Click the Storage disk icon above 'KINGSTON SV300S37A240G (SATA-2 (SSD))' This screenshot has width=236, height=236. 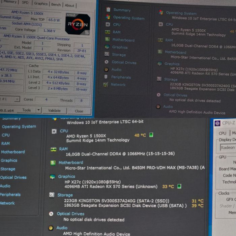52,195
